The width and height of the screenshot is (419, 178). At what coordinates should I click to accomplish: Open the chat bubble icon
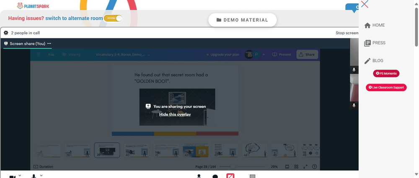[x=215, y=176]
